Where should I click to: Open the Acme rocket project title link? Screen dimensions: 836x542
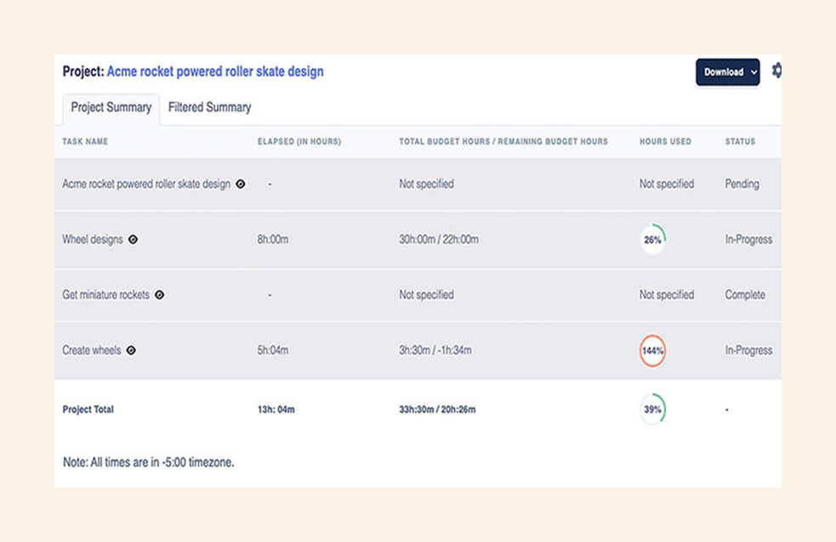tap(215, 71)
